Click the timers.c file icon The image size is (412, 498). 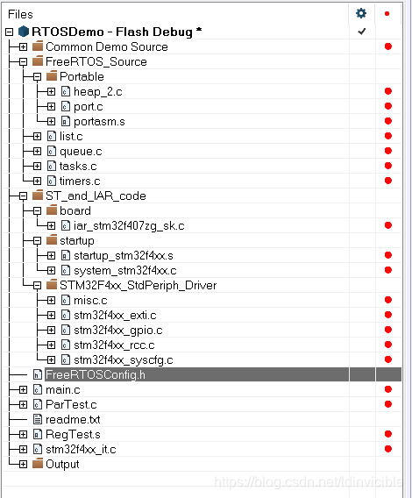point(52,181)
